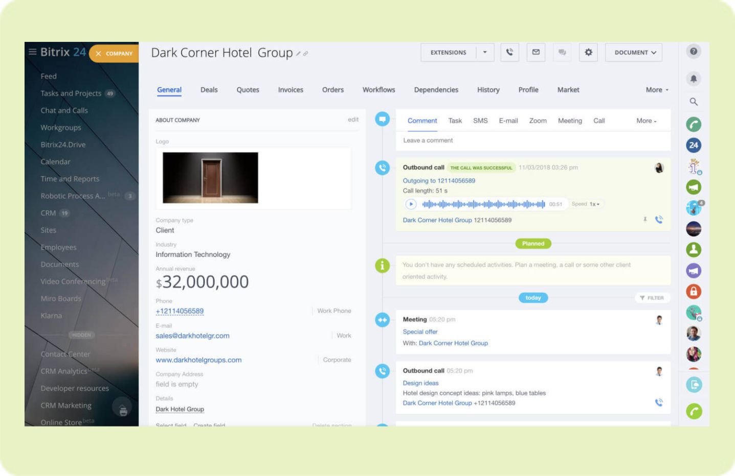Click the notifications bell icon
The image size is (735, 476).
point(694,79)
